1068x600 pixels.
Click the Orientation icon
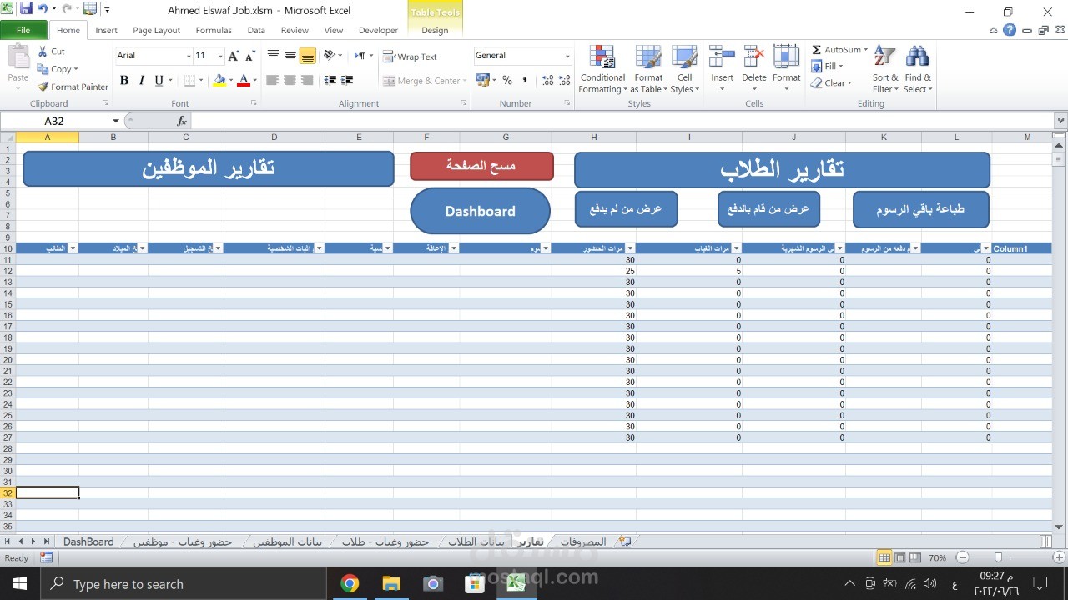(x=330, y=56)
